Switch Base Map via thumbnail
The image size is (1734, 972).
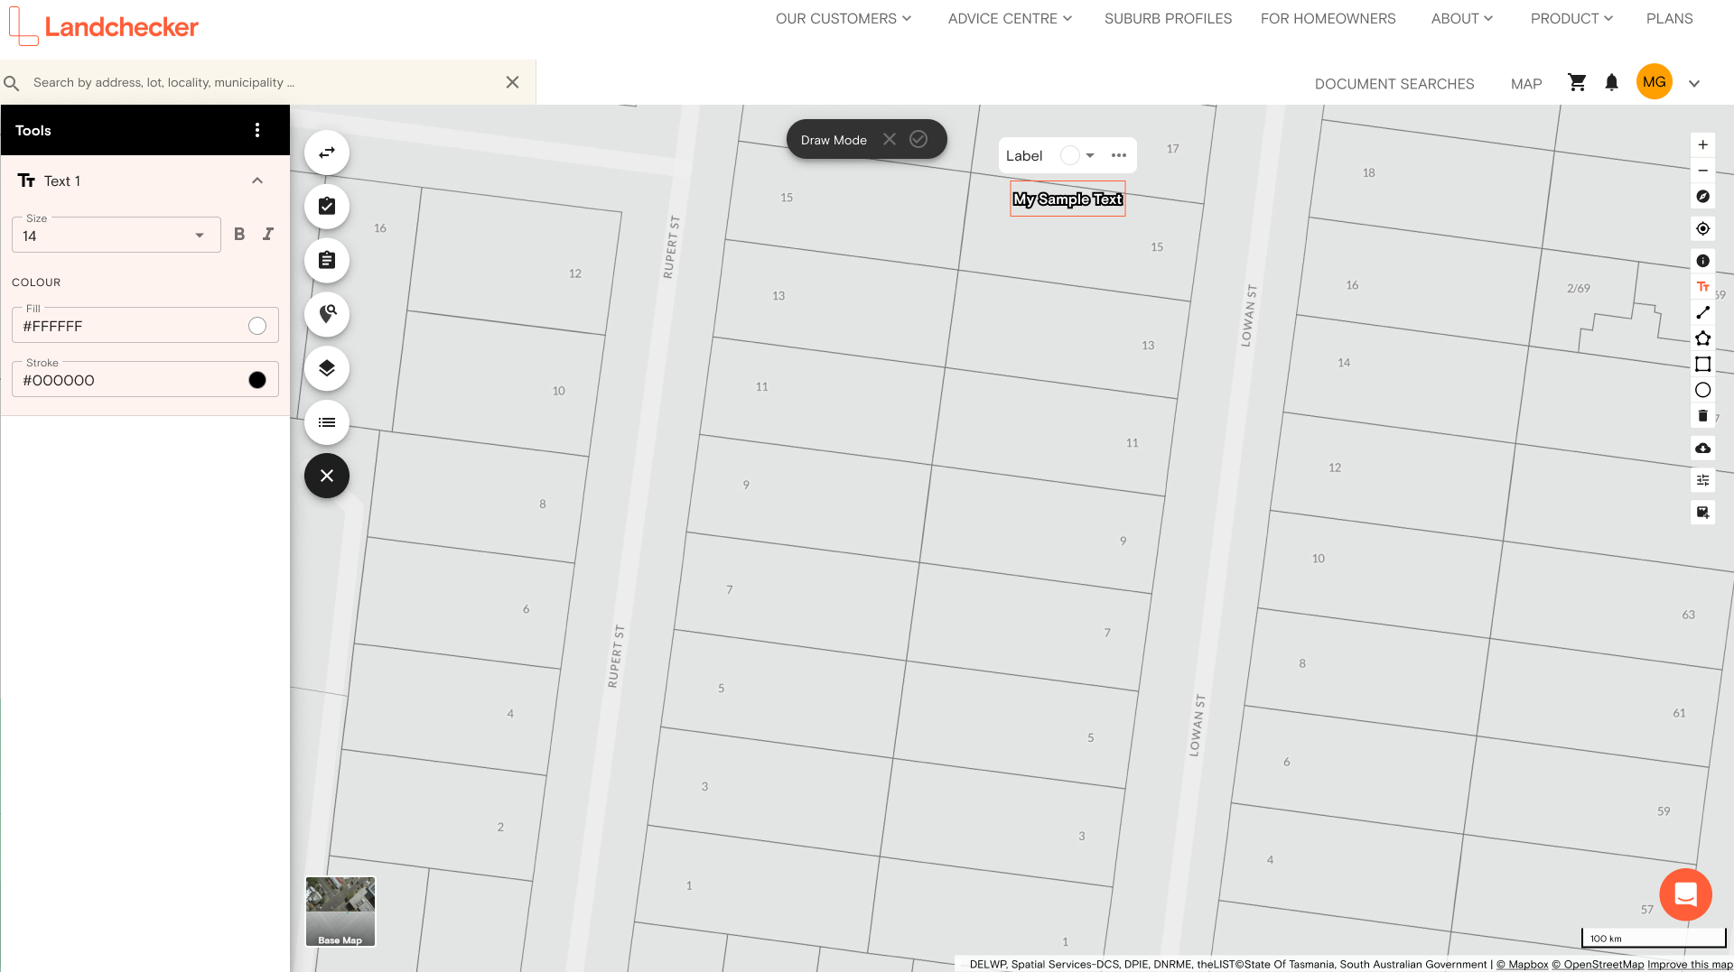click(340, 912)
